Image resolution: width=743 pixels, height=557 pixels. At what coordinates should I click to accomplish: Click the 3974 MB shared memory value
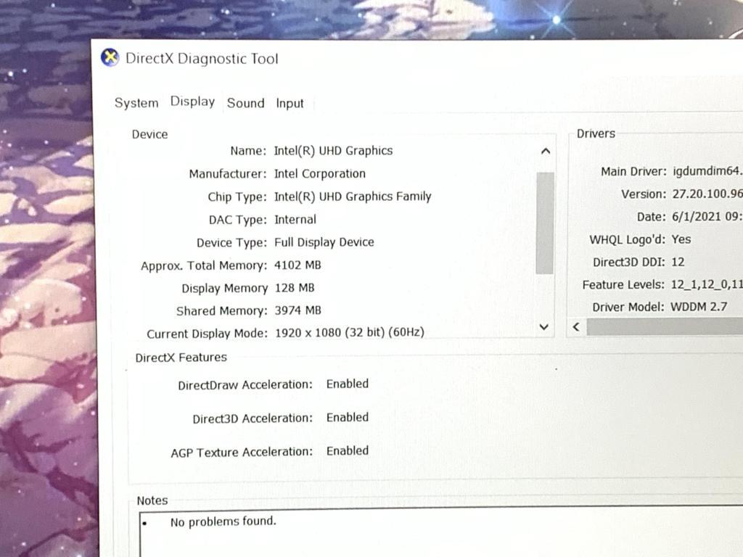[x=297, y=310]
